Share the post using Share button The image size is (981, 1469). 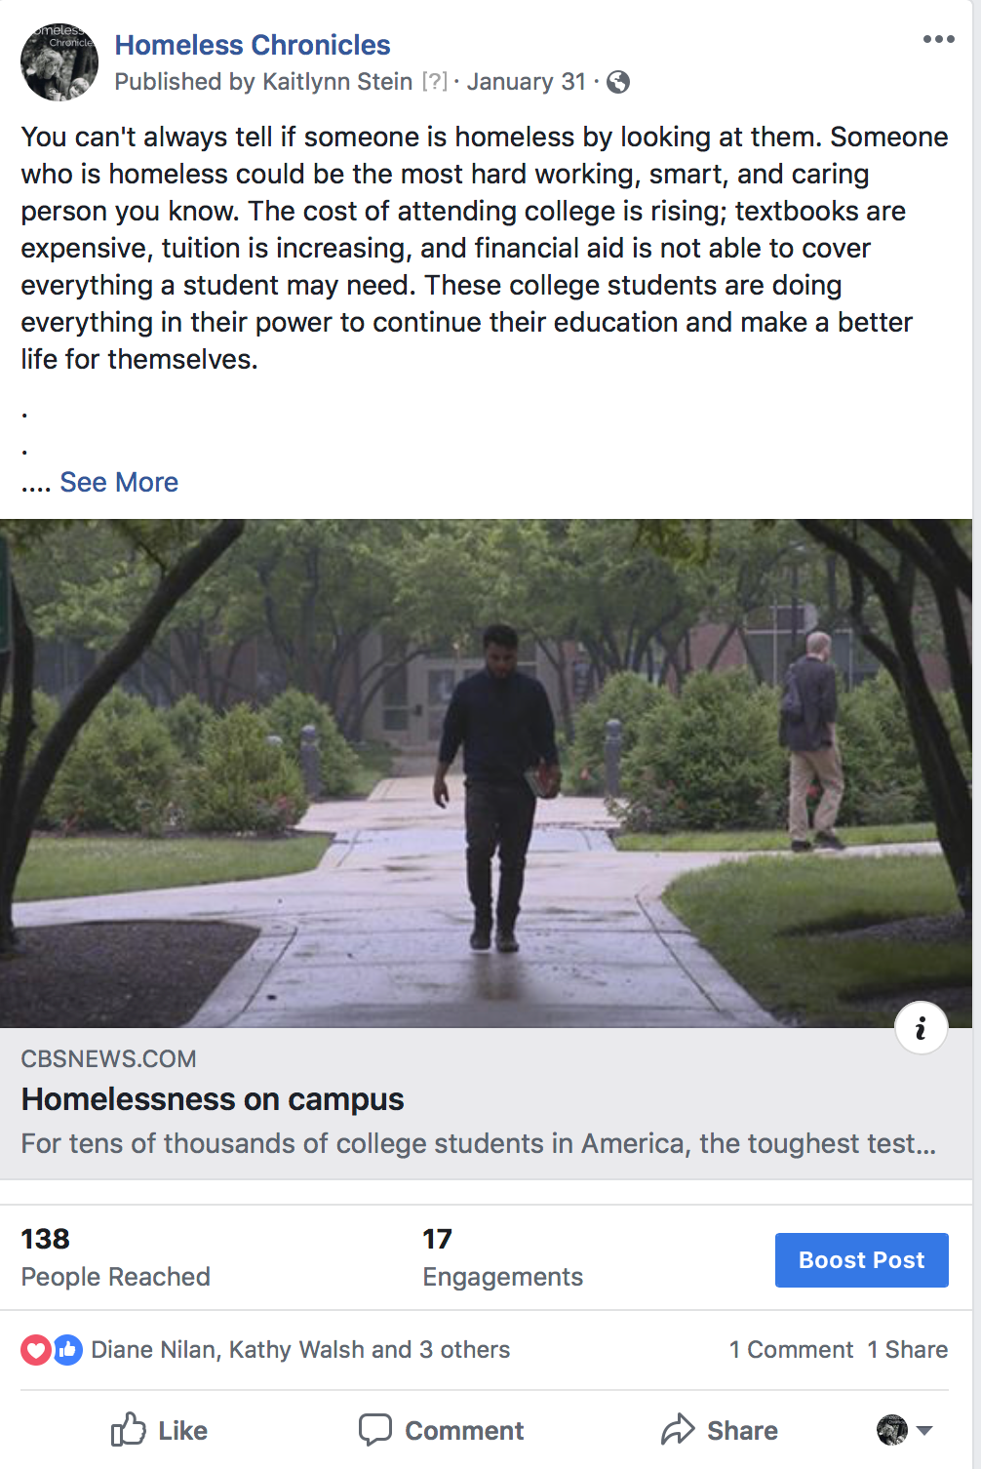[x=720, y=1431]
